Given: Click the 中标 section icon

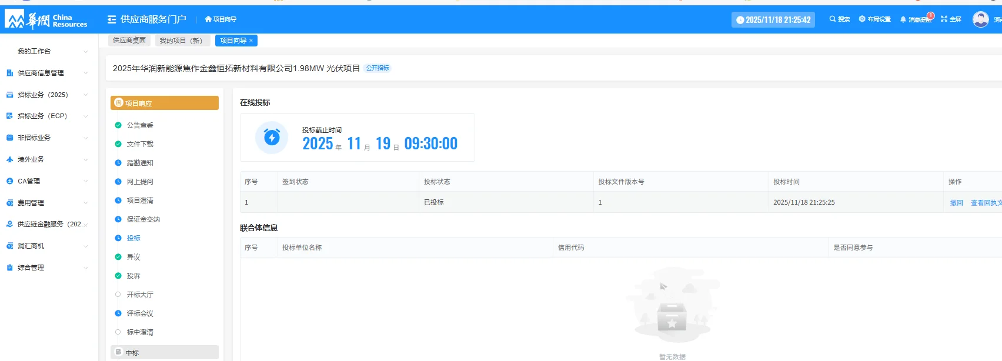Looking at the screenshot, I should 118,352.
